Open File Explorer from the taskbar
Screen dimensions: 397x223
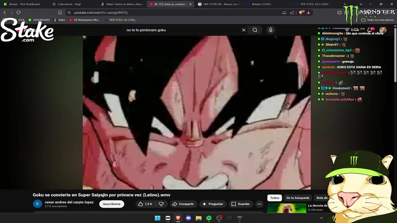[198, 218]
